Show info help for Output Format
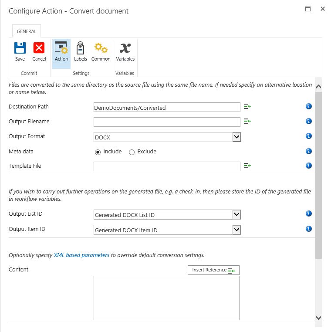The height and width of the screenshot is (332, 331). point(308,136)
